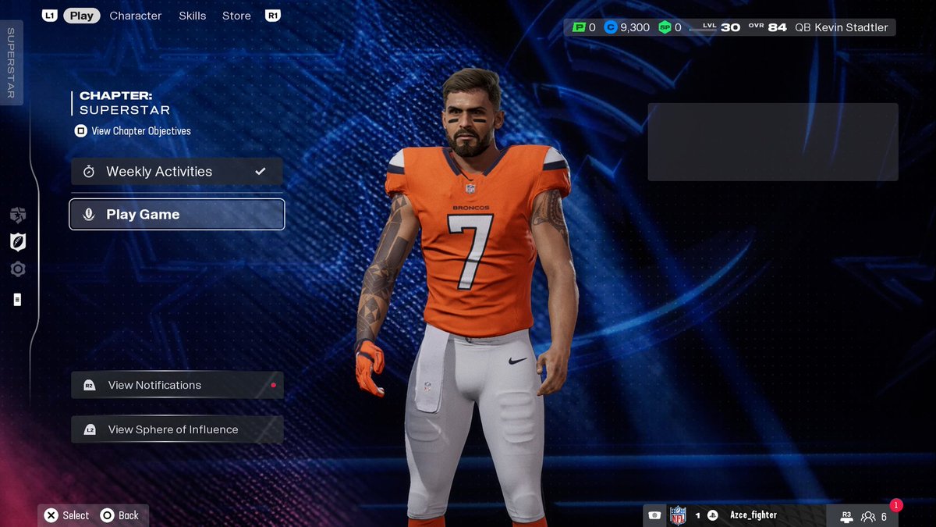Image resolution: width=936 pixels, height=527 pixels.
Task: Open the friends group icon
Action: pos(868,517)
